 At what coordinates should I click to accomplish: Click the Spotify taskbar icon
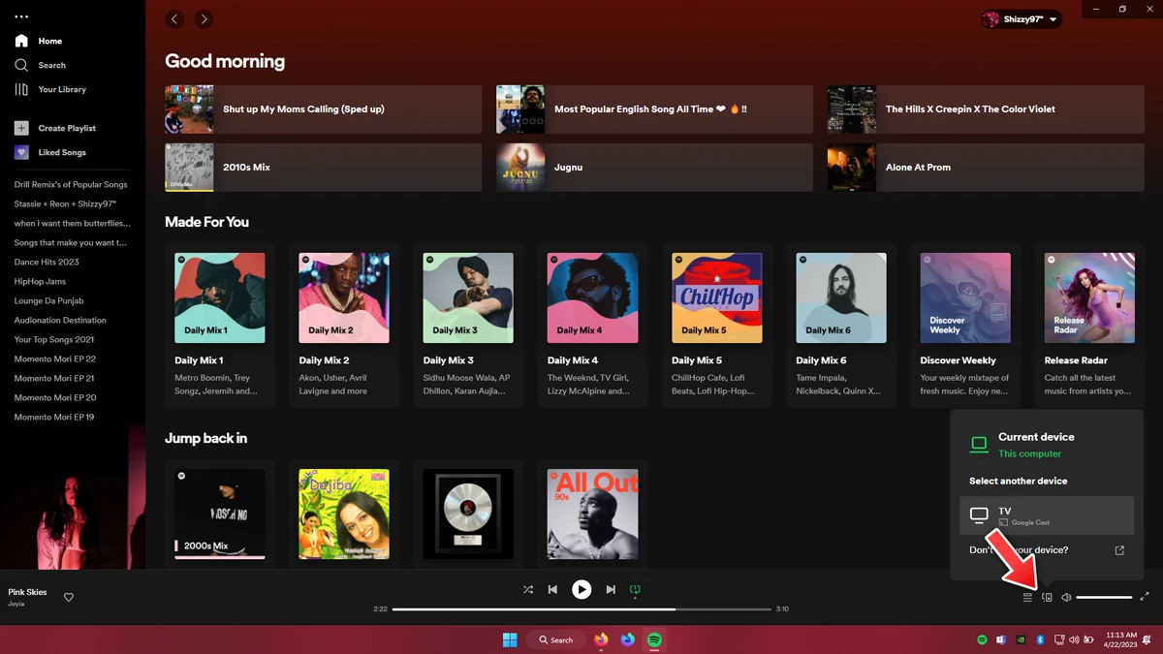point(654,639)
